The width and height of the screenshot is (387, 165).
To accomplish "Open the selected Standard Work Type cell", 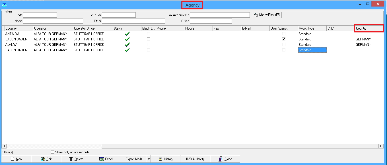I will 312,50.
